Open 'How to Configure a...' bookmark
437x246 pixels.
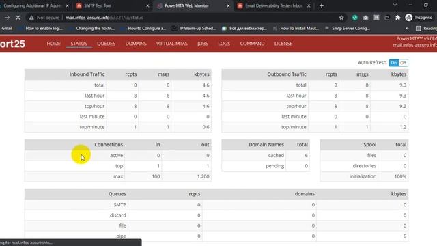(143, 28)
